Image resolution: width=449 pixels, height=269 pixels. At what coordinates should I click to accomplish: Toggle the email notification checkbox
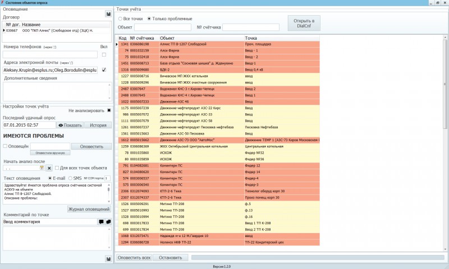click(x=104, y=69)
